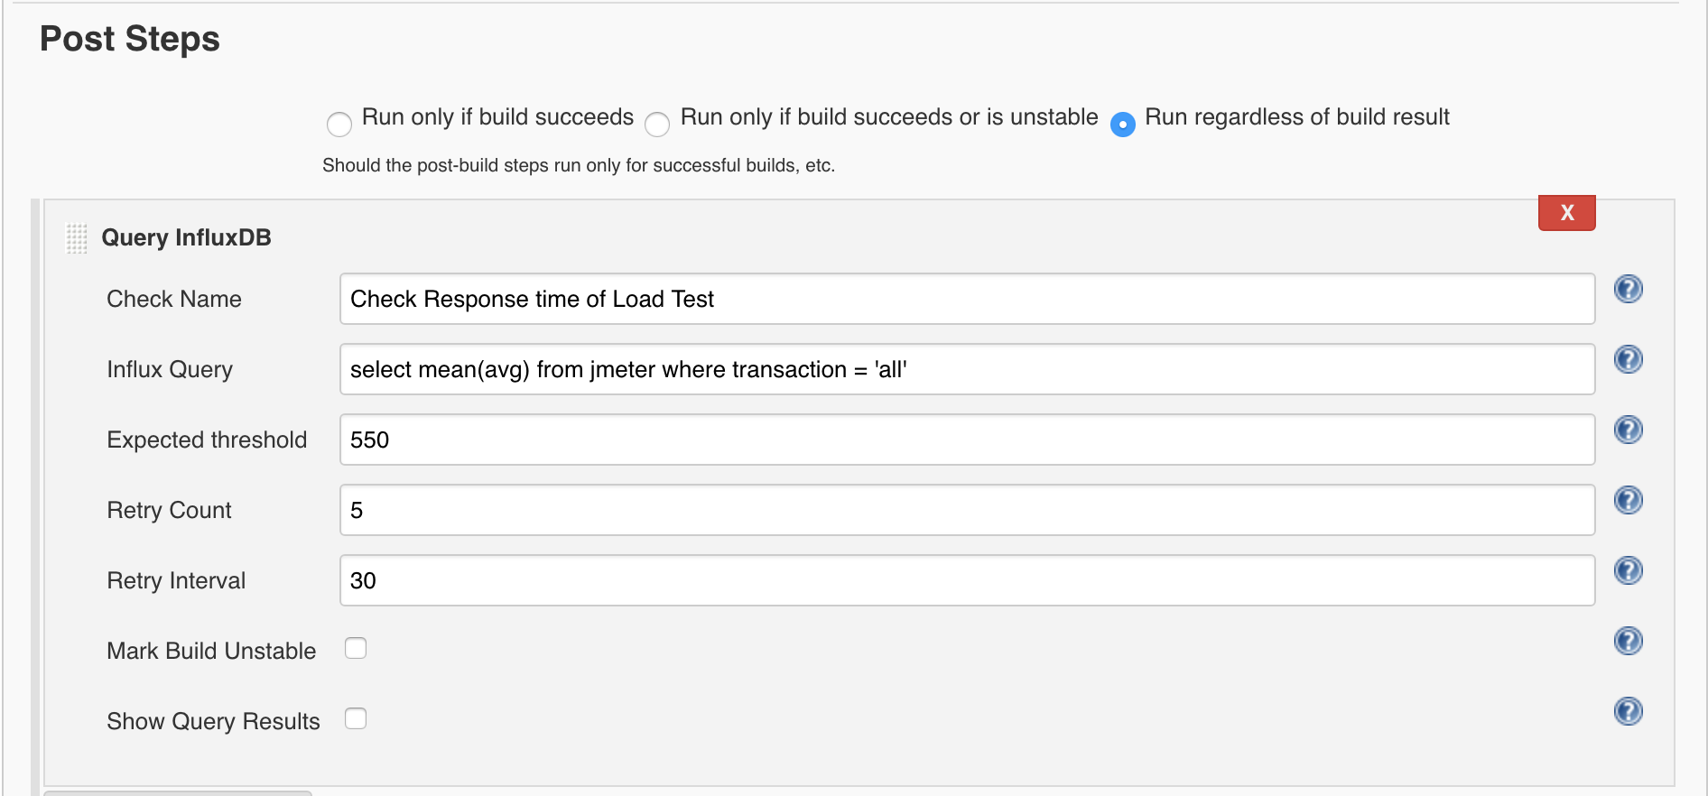Open help for Mark Build Unstable
The width and height of the screenshot is (1708, 796).
[x=1628, y=642]
